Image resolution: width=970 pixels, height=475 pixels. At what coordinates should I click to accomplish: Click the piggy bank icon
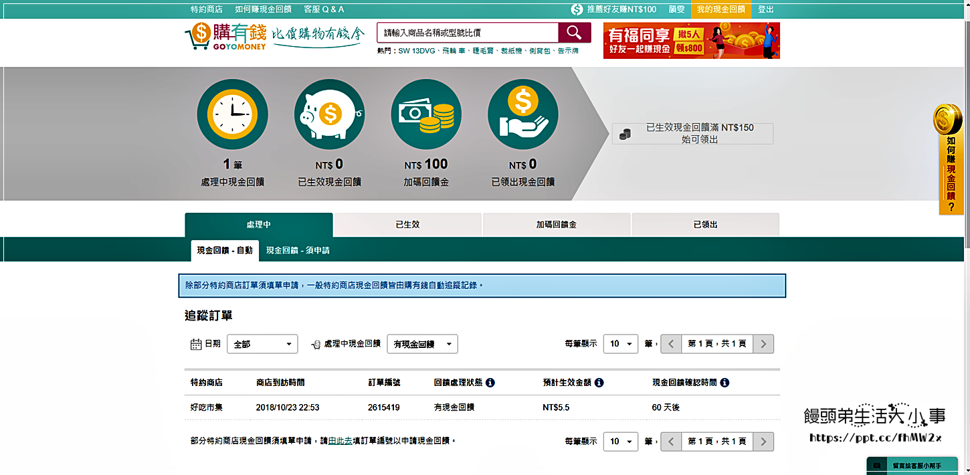[330, 114]
